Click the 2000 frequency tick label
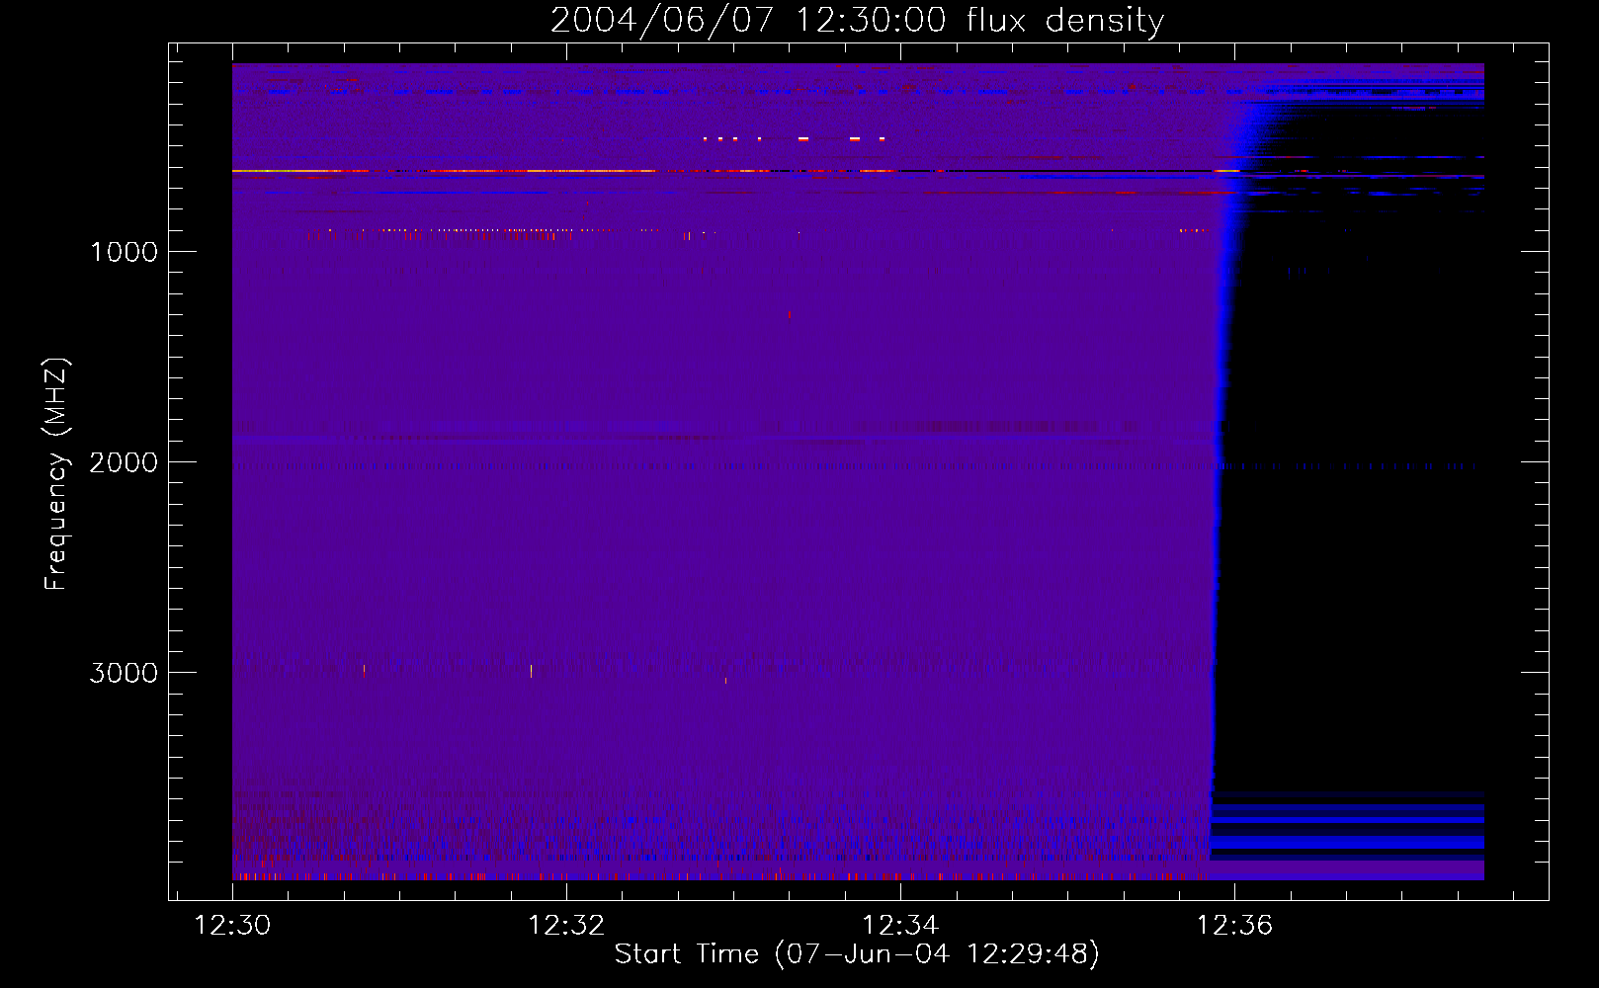The height and width of the screenshot is (988, 1599). (x=124, y=462)
